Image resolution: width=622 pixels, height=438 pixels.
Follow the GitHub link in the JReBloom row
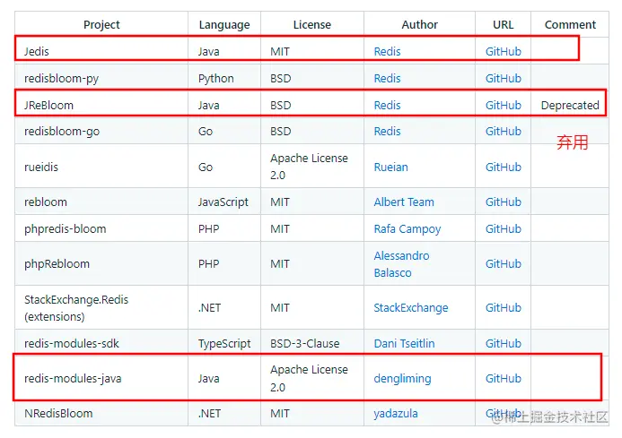pyautogui.click(x=503, y=106)
